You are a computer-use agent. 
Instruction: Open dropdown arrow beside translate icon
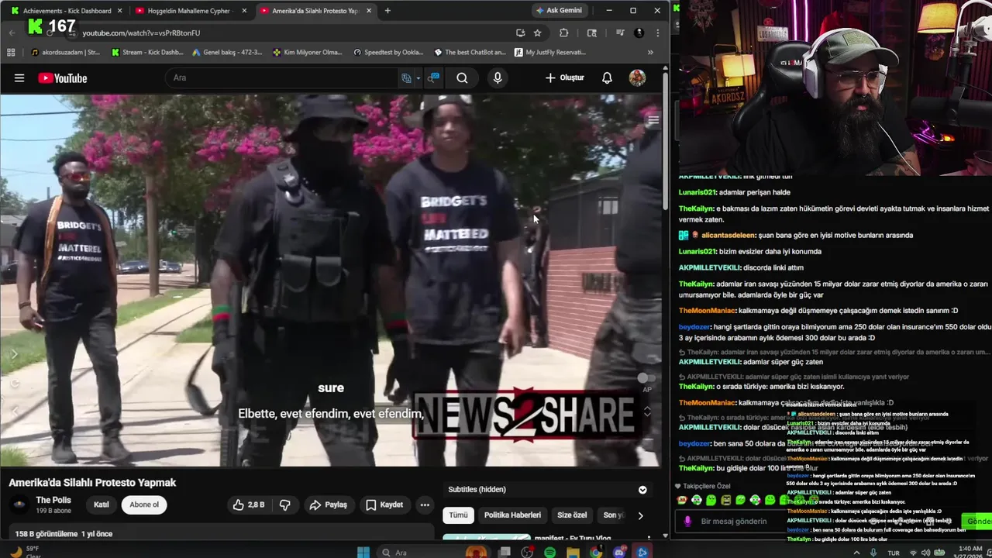[418, 77]
